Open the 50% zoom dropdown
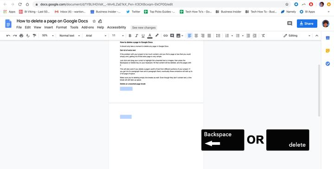The height and width of the screenshot is (169, 334). point(48,36)
